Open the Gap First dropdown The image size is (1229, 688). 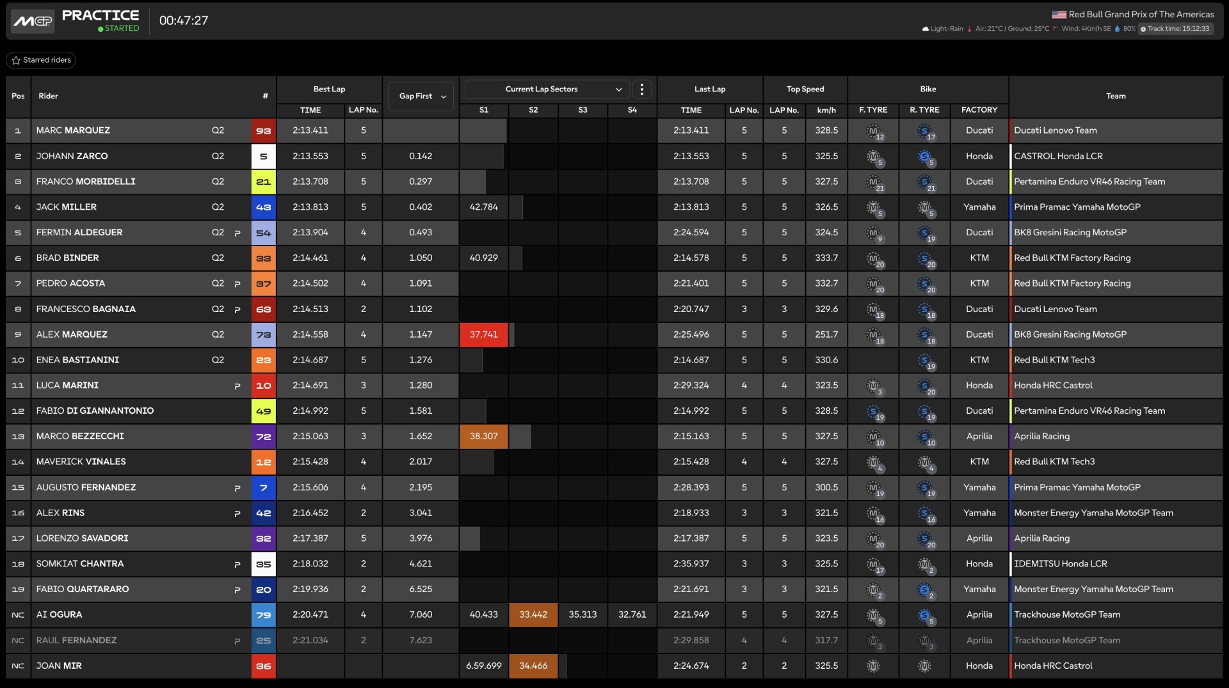point(421,97)
